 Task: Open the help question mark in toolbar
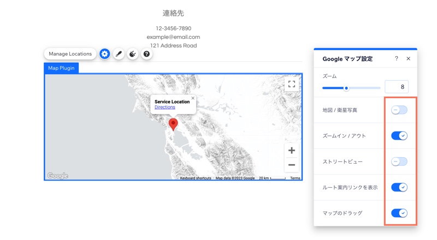(146, 54)
